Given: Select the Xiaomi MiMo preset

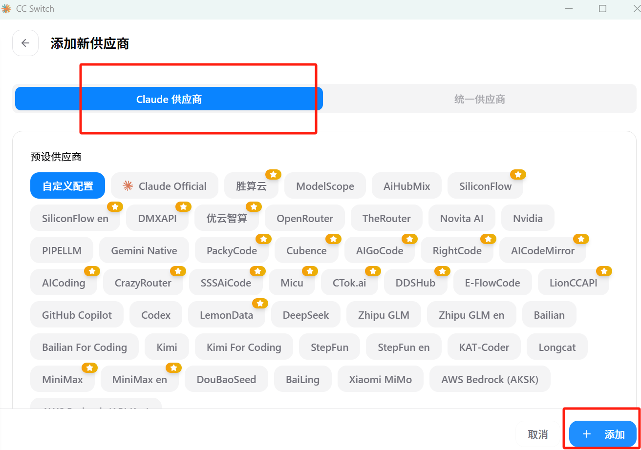Looking at the screenshot, I should [380, 379].
